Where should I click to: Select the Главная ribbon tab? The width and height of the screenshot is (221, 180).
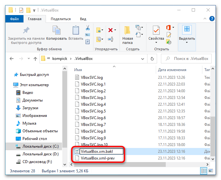35,19
